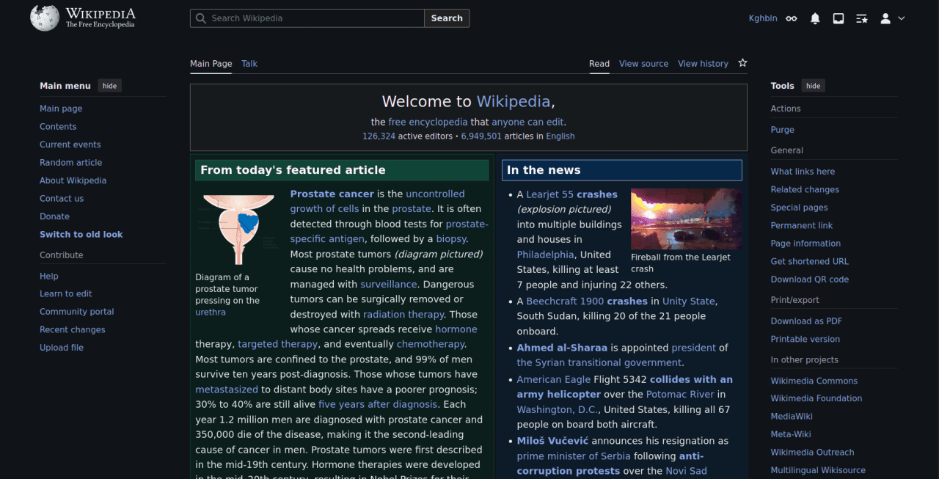
Task: Open Multilingual Wikisource link
Action: [818, 470]
